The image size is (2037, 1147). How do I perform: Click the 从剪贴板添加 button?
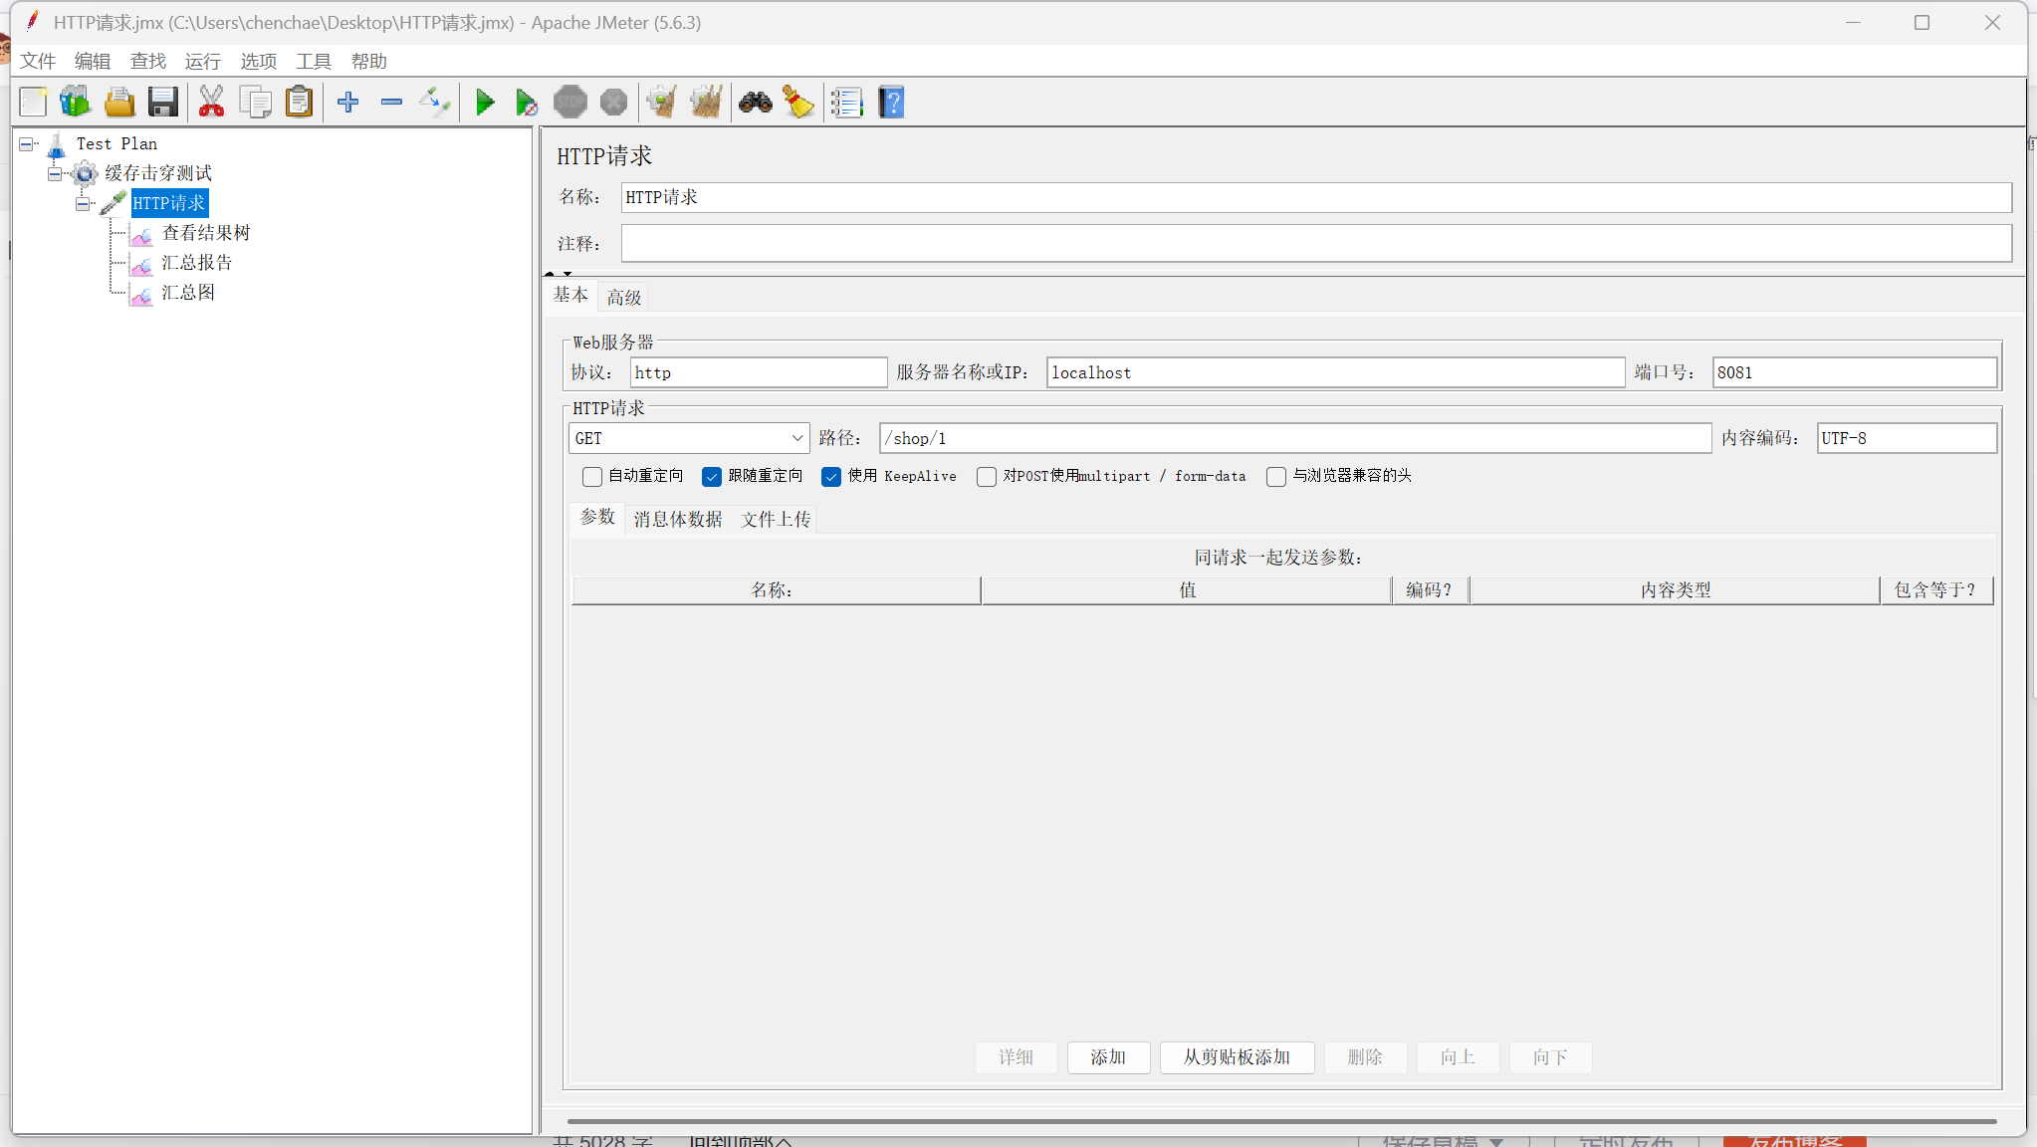[x=1237, y=1057]
